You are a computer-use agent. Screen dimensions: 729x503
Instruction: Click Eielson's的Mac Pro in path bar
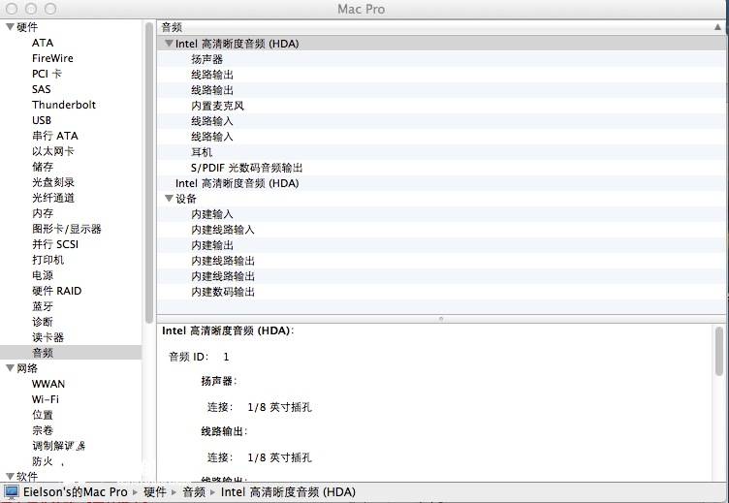76,491
